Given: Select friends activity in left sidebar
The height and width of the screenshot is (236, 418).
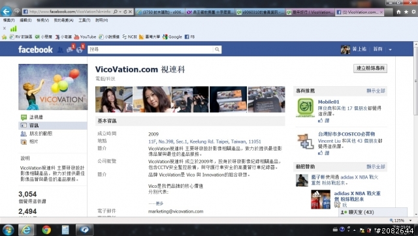Looking at the screenshot, I should (x=40, y=134).
